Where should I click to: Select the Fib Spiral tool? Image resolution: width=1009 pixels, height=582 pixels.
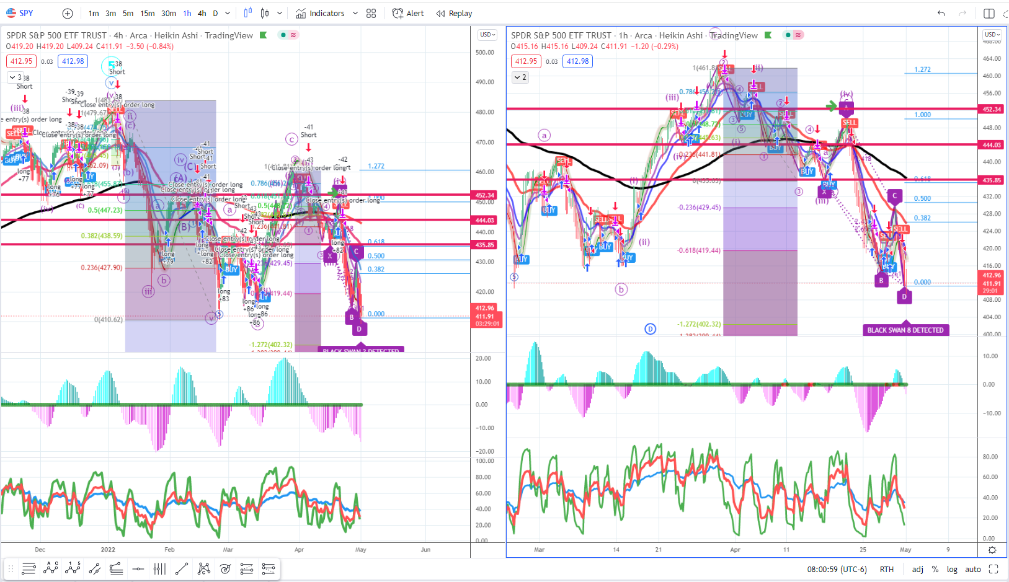225,568
